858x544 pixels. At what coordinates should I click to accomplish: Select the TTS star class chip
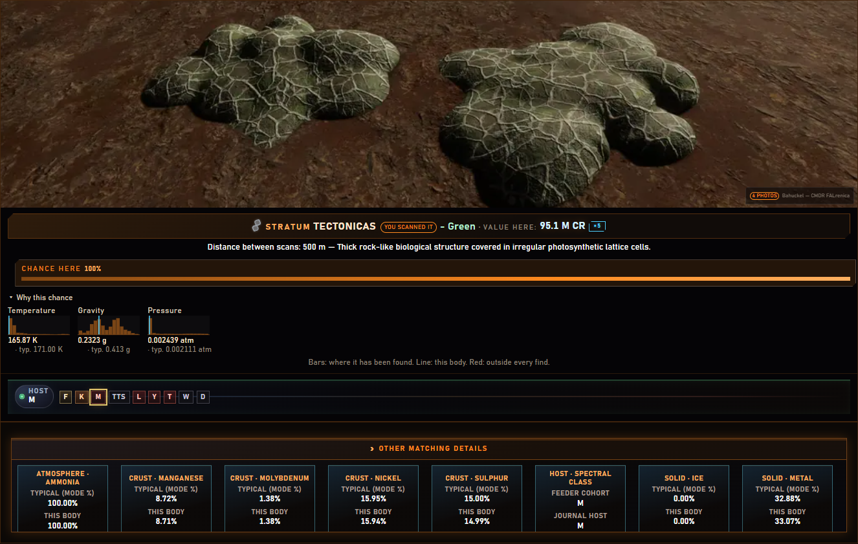(119, 397)
